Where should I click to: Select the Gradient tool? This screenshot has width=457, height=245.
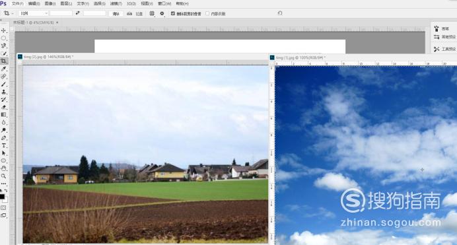(x=3, y=115)
